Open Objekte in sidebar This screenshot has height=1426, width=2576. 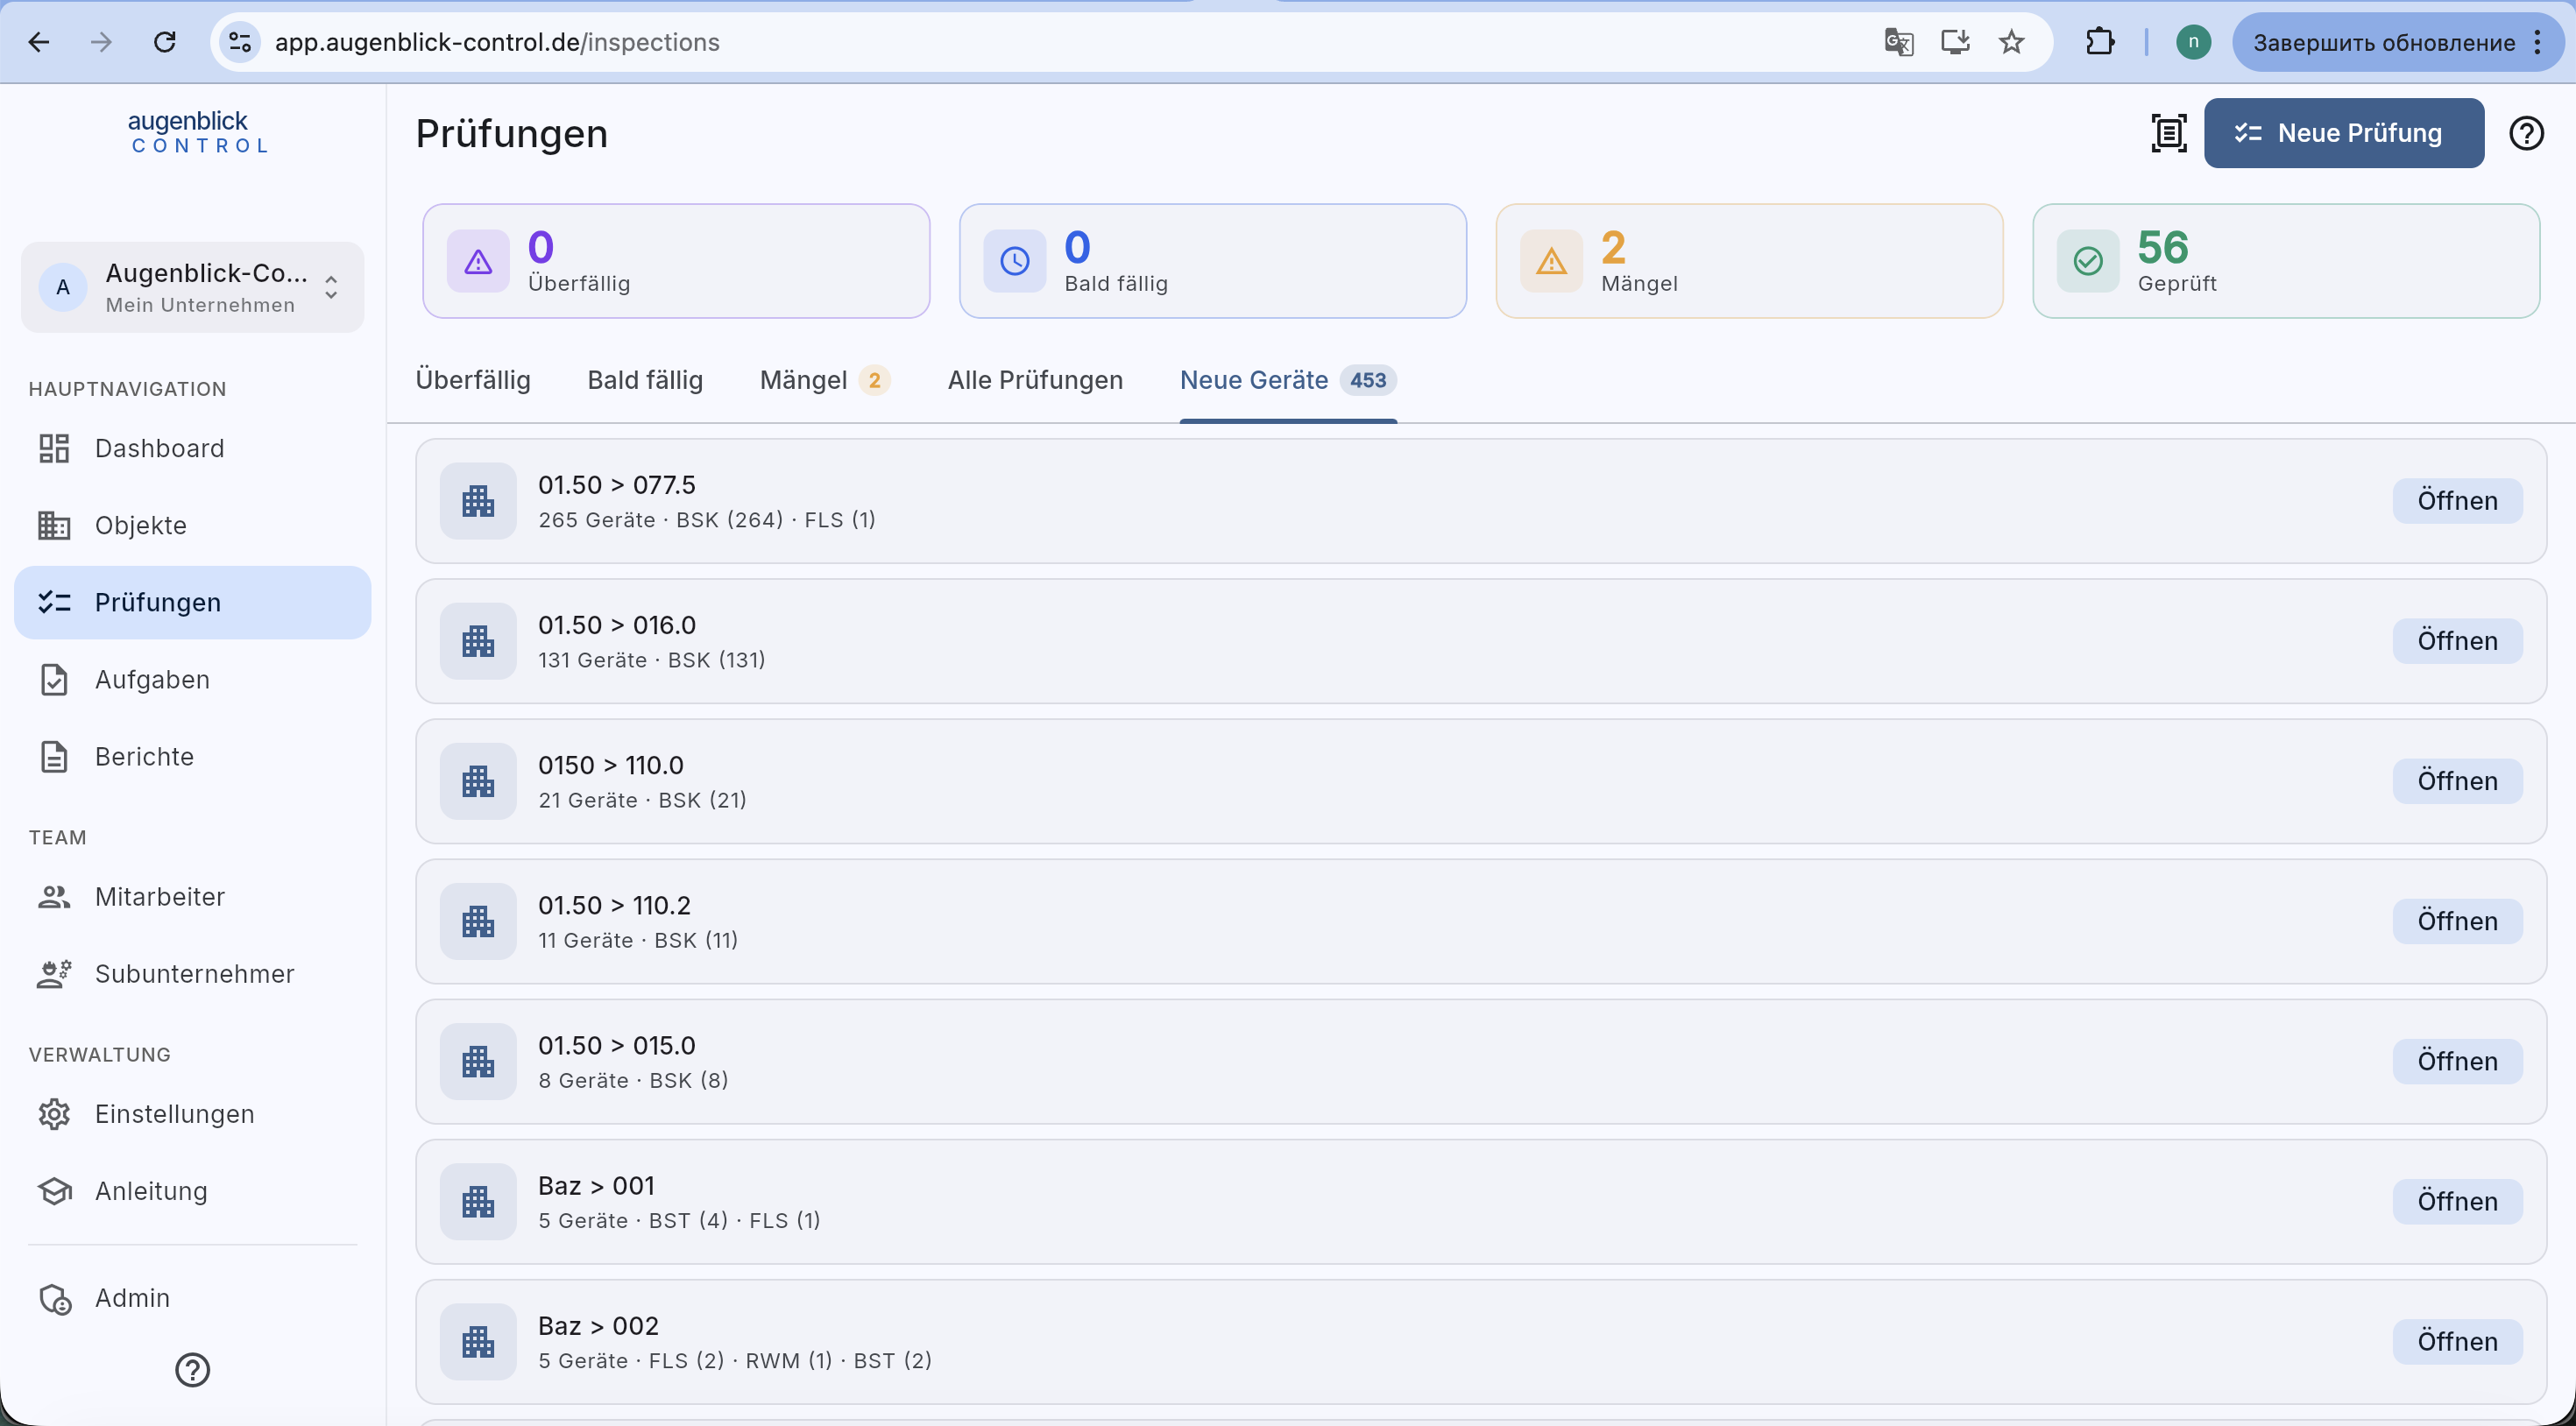point(192,525)
